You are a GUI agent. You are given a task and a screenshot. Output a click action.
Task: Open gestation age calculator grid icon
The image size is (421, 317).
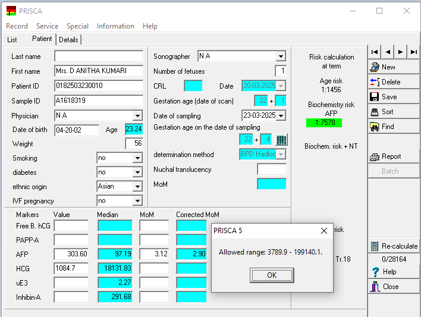pyautogui.click(x=281, y=140)
